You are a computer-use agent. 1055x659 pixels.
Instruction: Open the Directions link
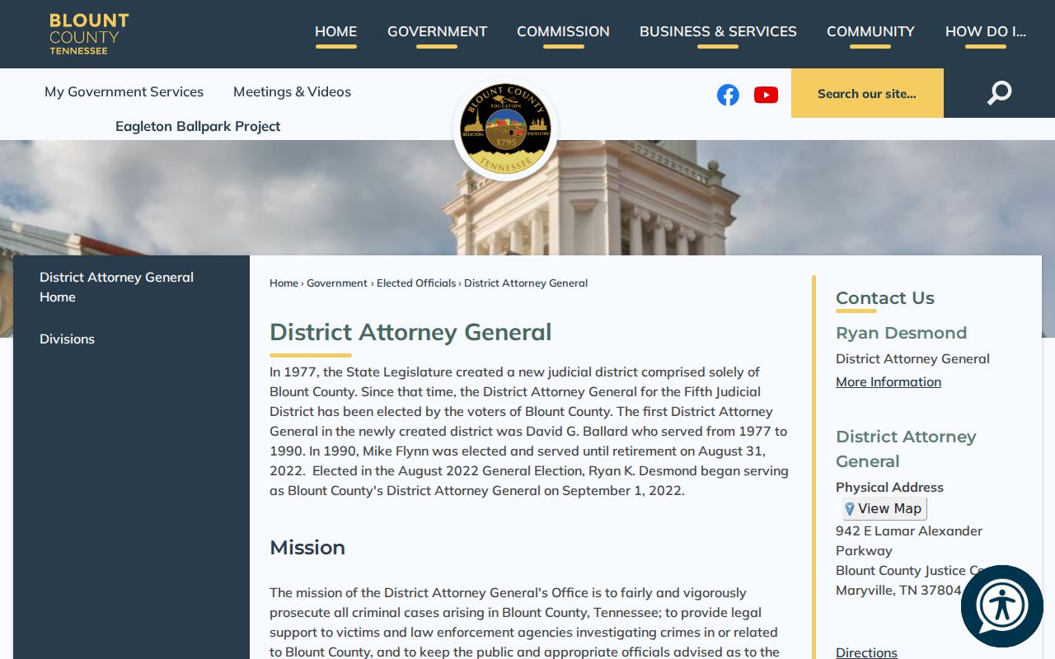pyautogui.click(x=866, y=652)
